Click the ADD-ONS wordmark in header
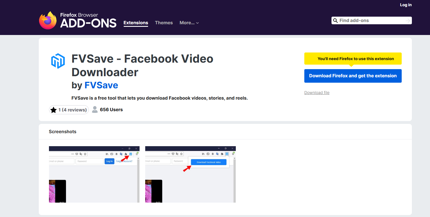This screenshot has width=430, height=217. pyautogui.click(x=88, y=23)
